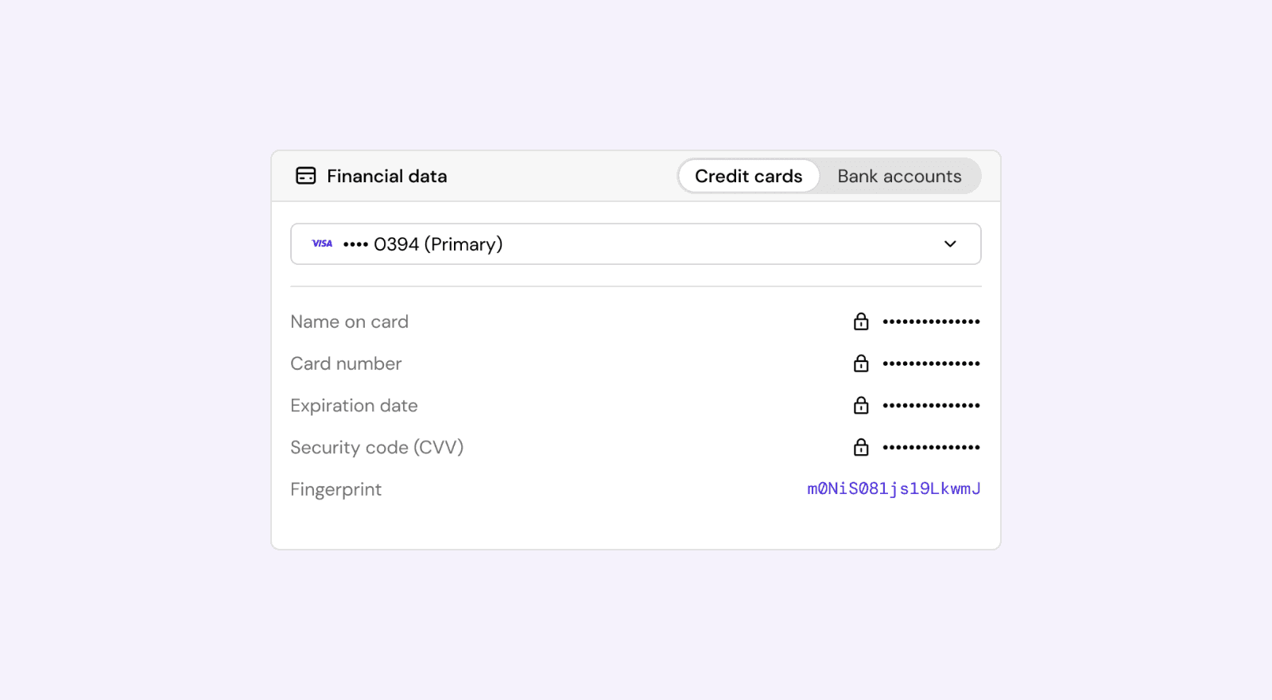
Task: Click the Security code (CVV) label
Action: (377, 447)
